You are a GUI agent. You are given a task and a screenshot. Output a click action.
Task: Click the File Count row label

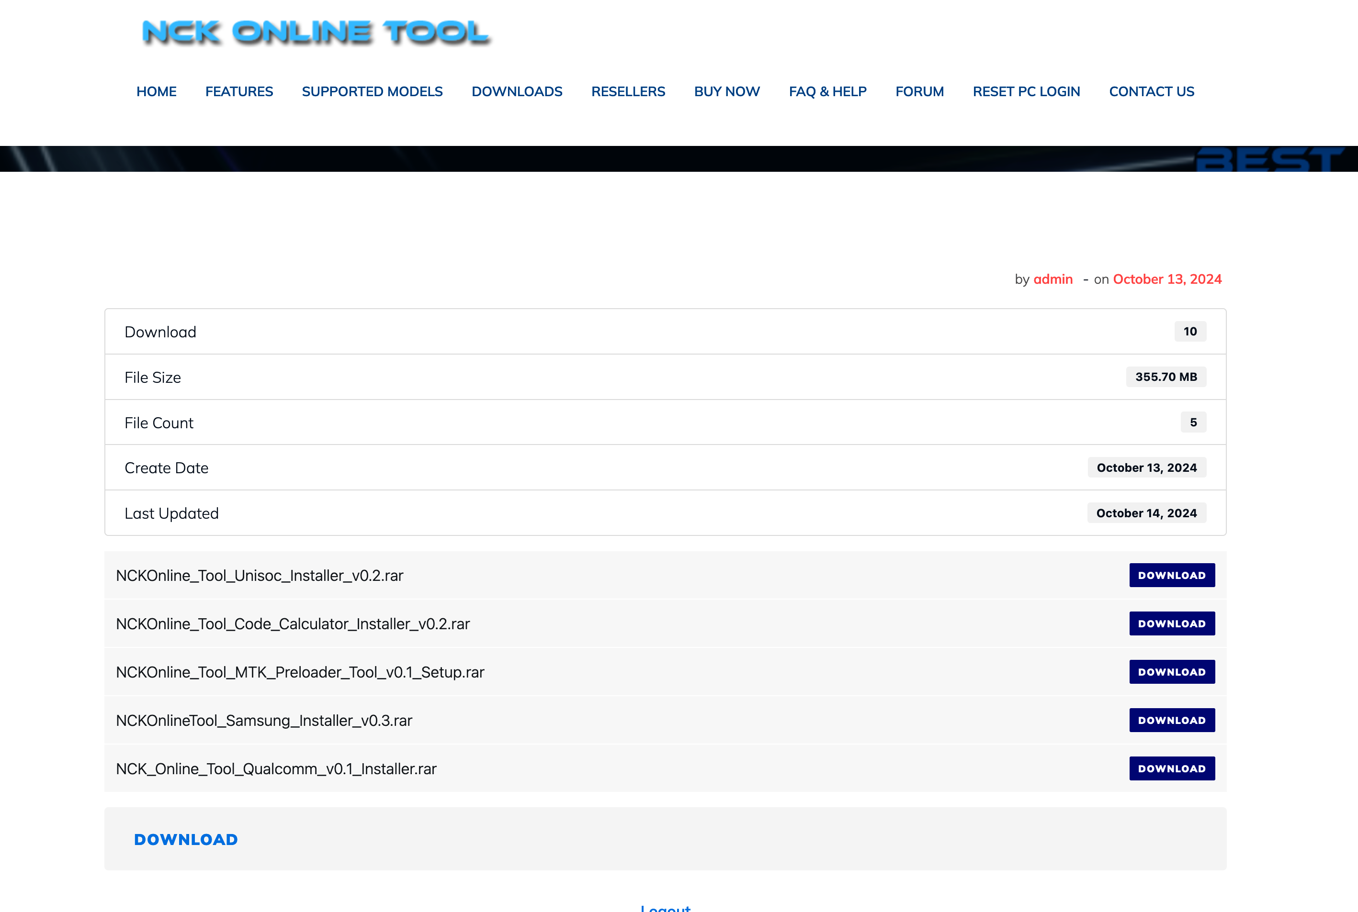159,423
